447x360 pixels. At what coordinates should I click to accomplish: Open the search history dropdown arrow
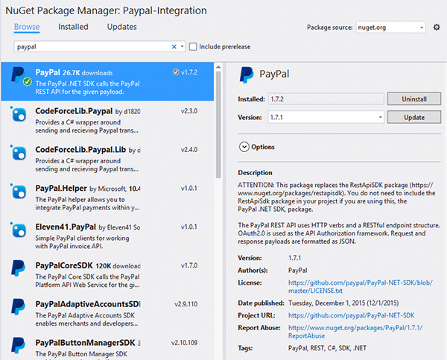[x=182, y=46]
